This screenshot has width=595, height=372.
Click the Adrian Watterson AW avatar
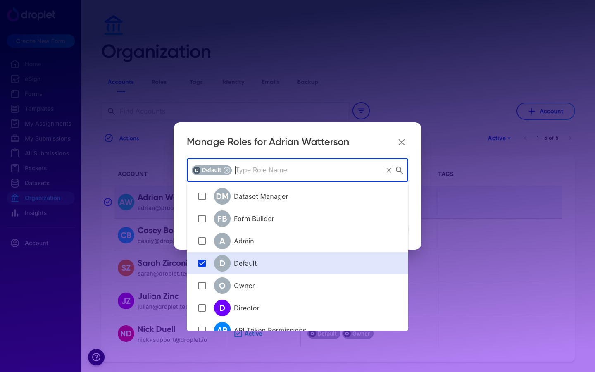[126, 202]
